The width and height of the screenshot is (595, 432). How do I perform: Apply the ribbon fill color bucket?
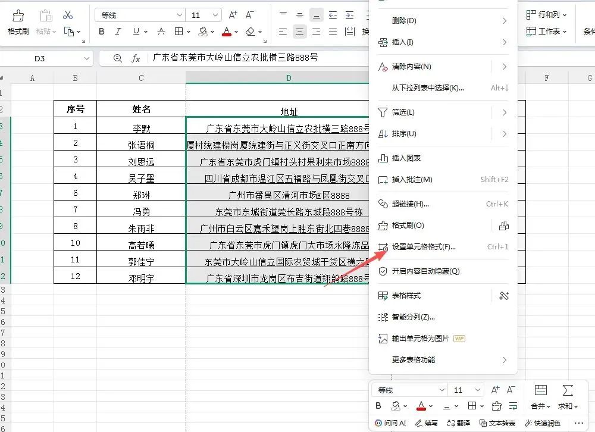pyautogui.click(x=203, y=32)
